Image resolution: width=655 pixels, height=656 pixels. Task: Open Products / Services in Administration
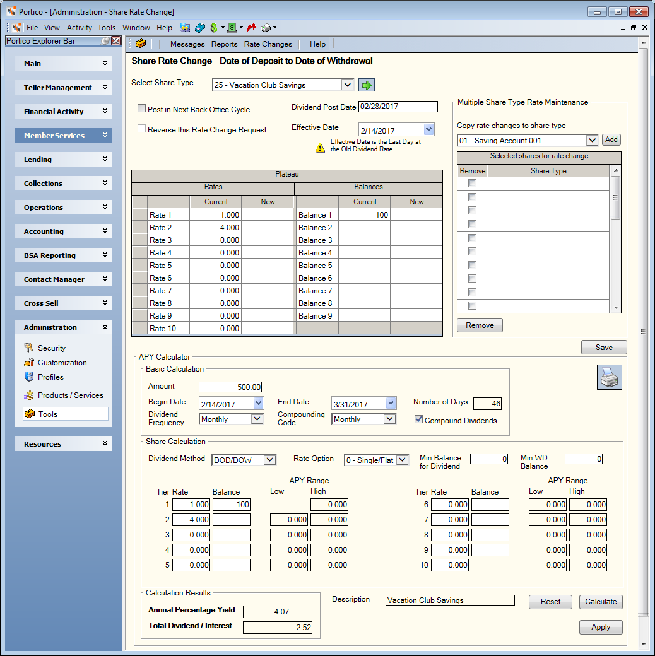(x=70, y=395)
